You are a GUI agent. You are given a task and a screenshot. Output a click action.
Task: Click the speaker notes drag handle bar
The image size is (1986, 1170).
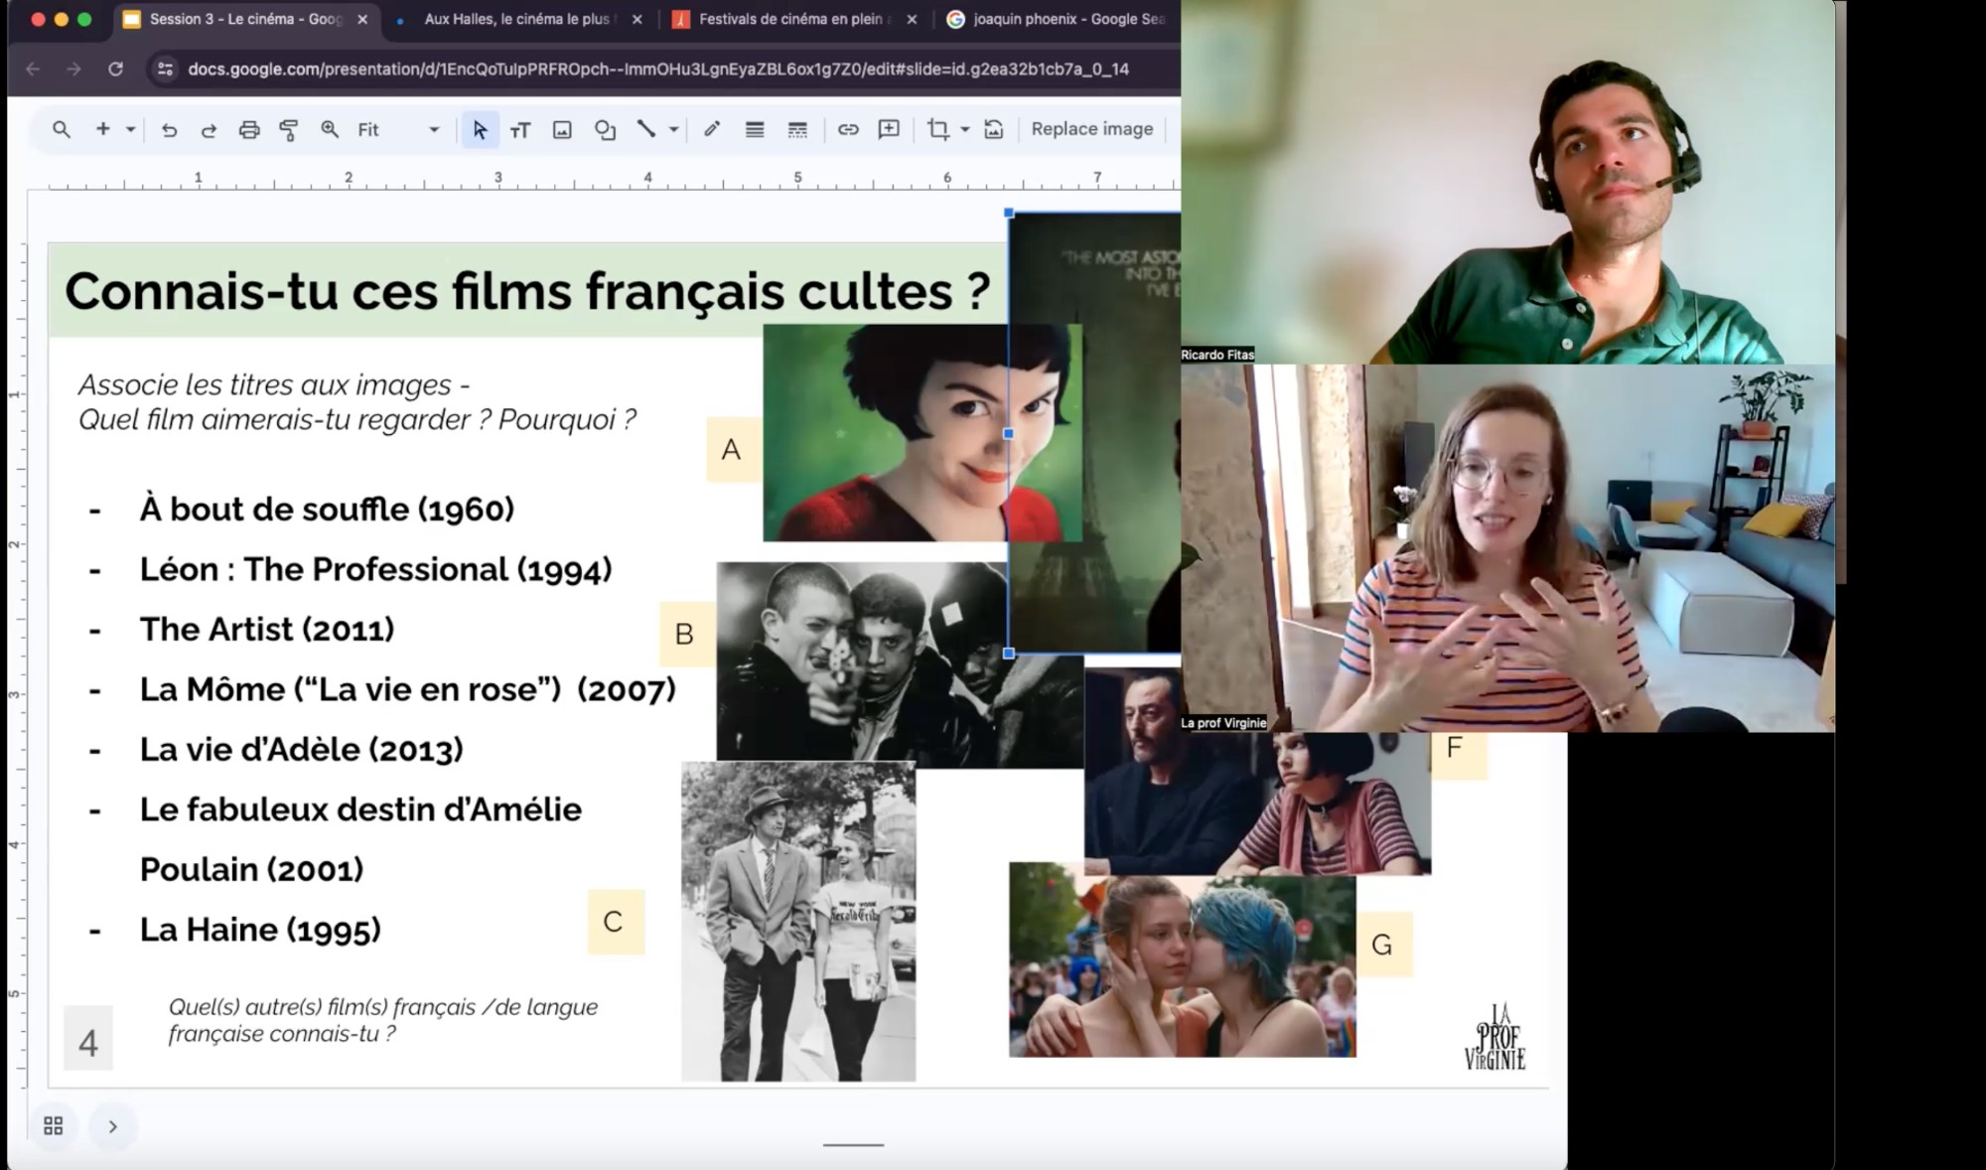[x=853, y=1144]
